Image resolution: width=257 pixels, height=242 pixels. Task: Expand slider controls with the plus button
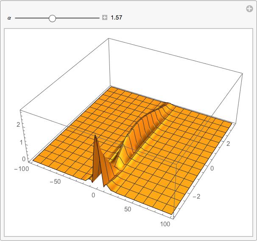(x=104, y=18)
